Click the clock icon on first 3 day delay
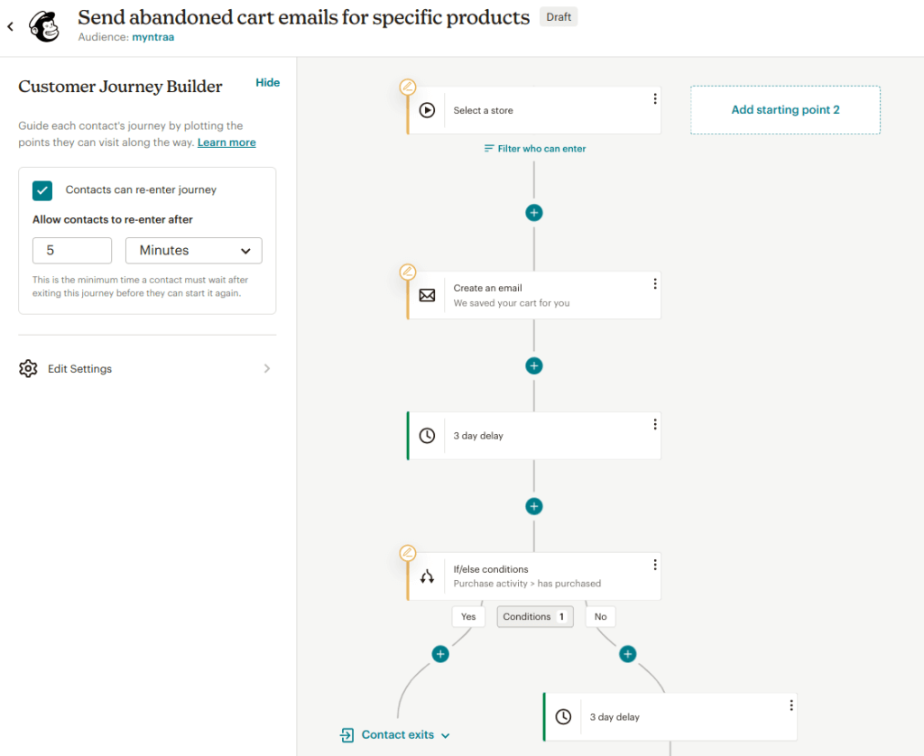The width and height of the screenshot is (924, 756). [427, 436]
